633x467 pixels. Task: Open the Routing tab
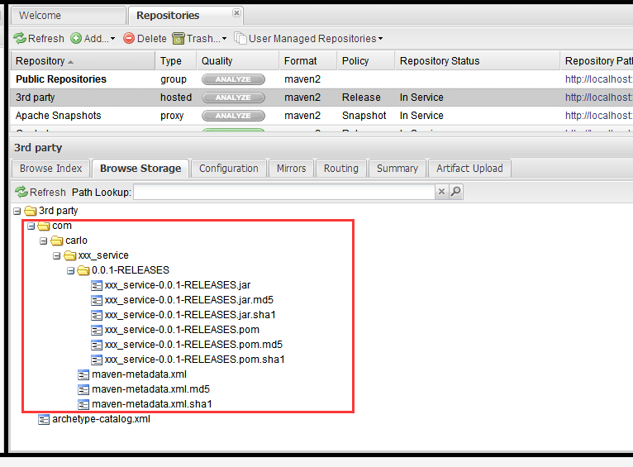340,169
